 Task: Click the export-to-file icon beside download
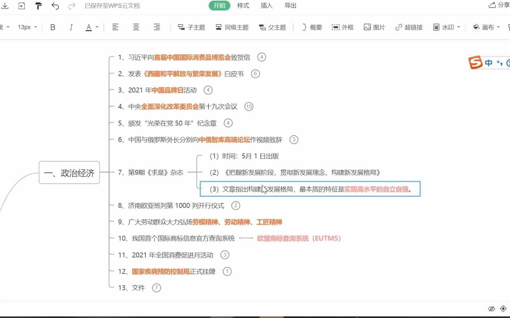pos(22,6)
